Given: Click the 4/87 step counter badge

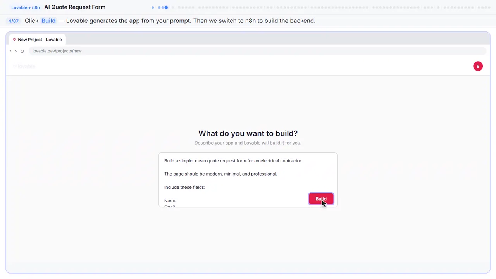Looking at the screenshot, I should tap(14, 21).
